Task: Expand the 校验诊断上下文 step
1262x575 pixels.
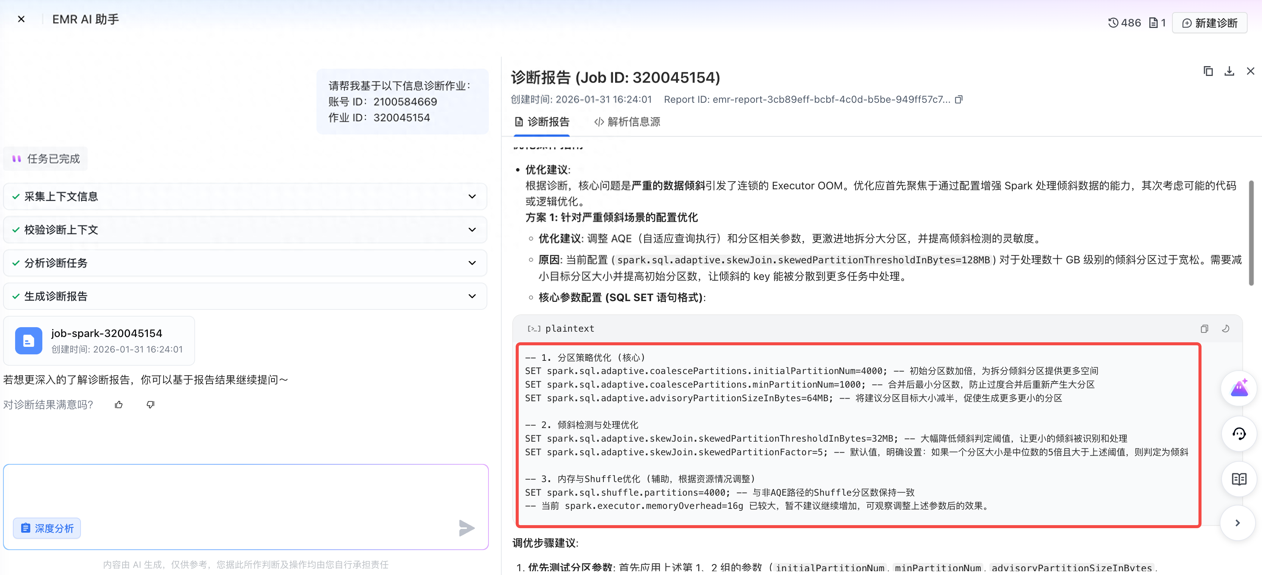Action: 245,230
